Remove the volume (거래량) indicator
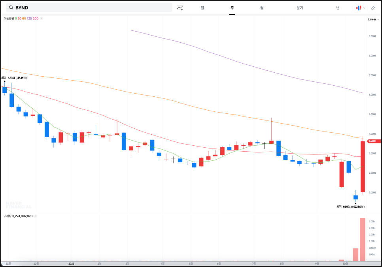This screenshot has height=267, width=382. pyautogui.click(x=36, y=216)
